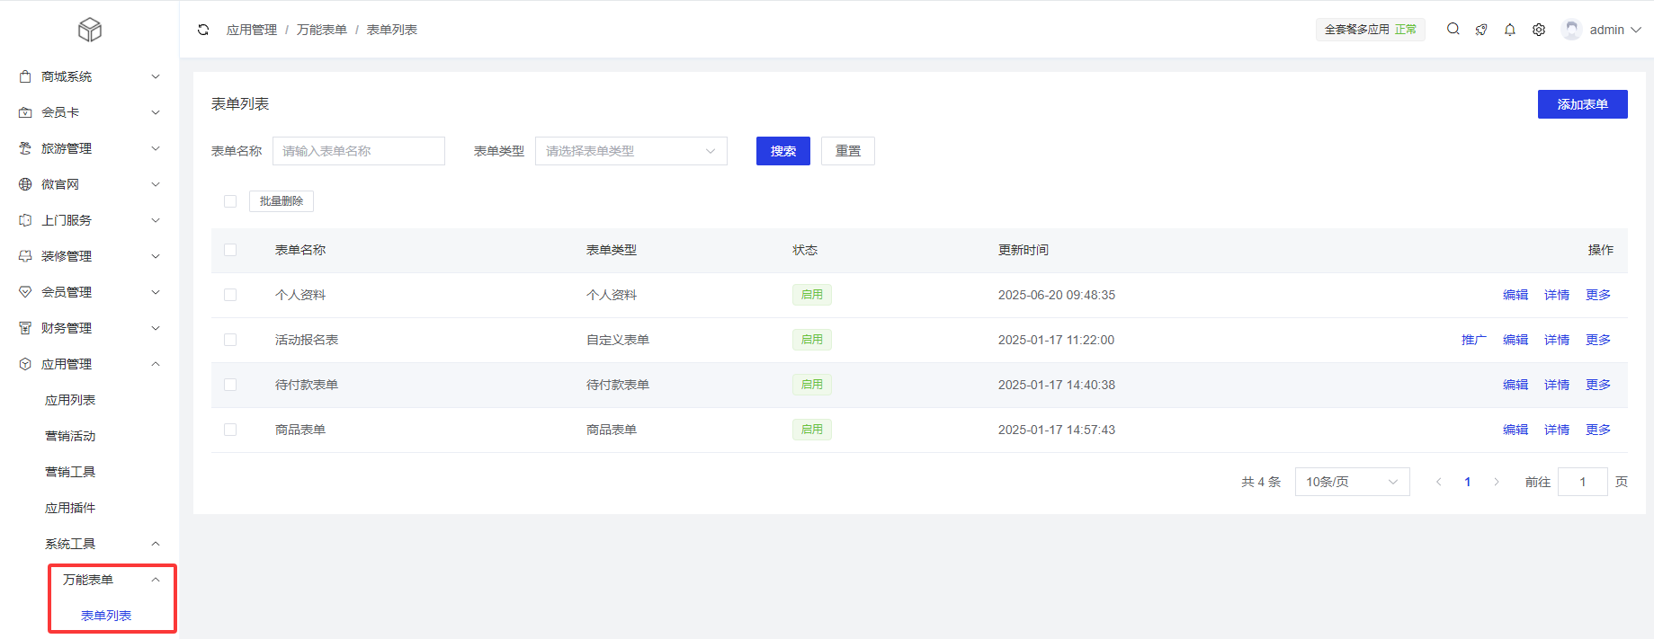Click the rocket icon in the header
Image resolution: width=1654 pixels, height=639 pixels.
(x=1481, y=30)
